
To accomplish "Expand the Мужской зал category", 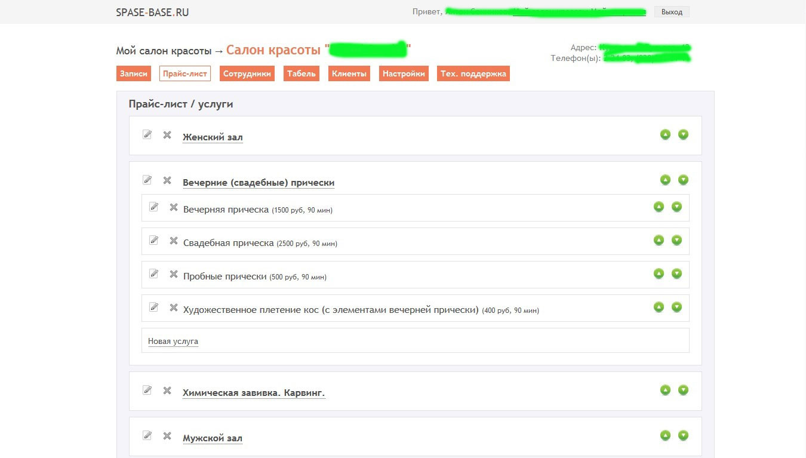I will 213,438.
